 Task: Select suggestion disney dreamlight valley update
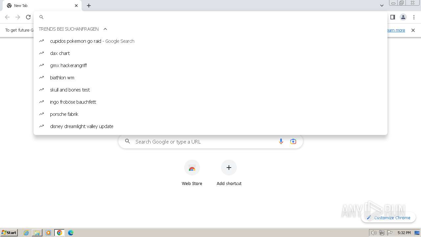pyautogui.click(x=210, y=126)
